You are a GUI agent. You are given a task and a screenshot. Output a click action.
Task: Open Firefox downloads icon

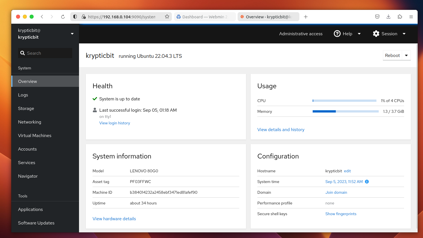pos(389,17)
